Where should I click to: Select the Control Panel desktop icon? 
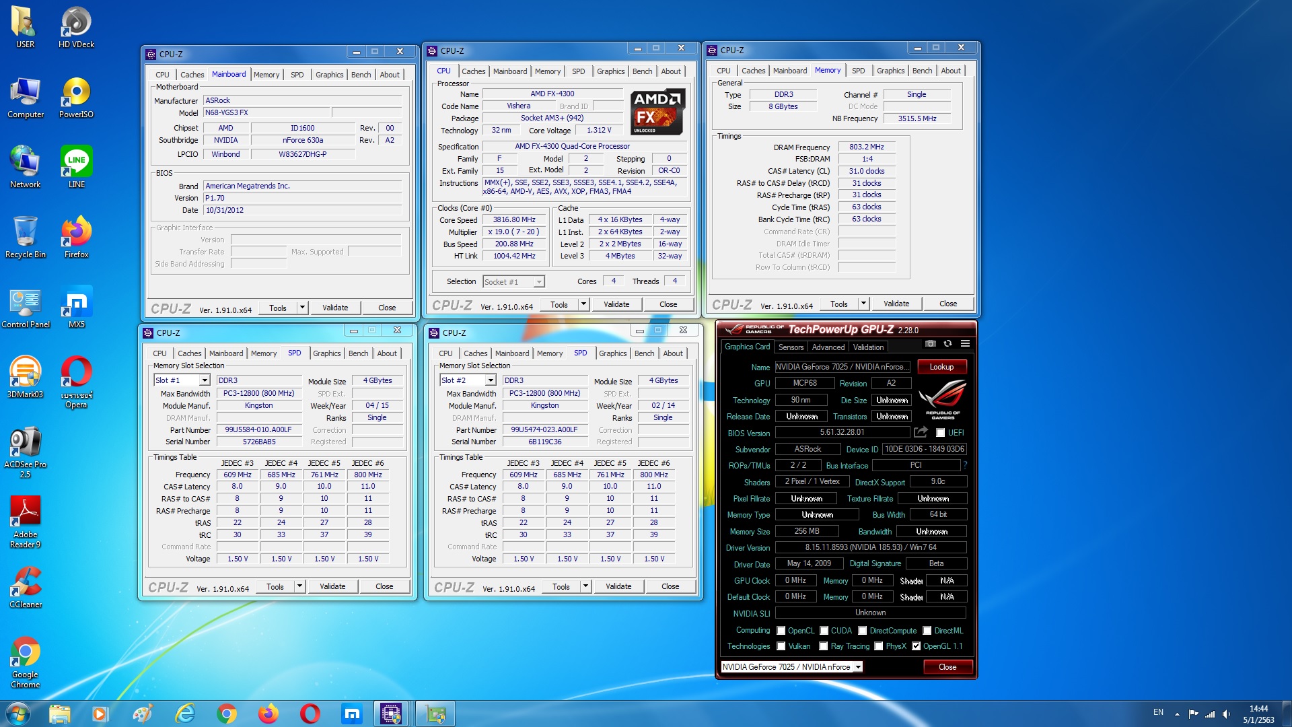(x=25, y=308)
